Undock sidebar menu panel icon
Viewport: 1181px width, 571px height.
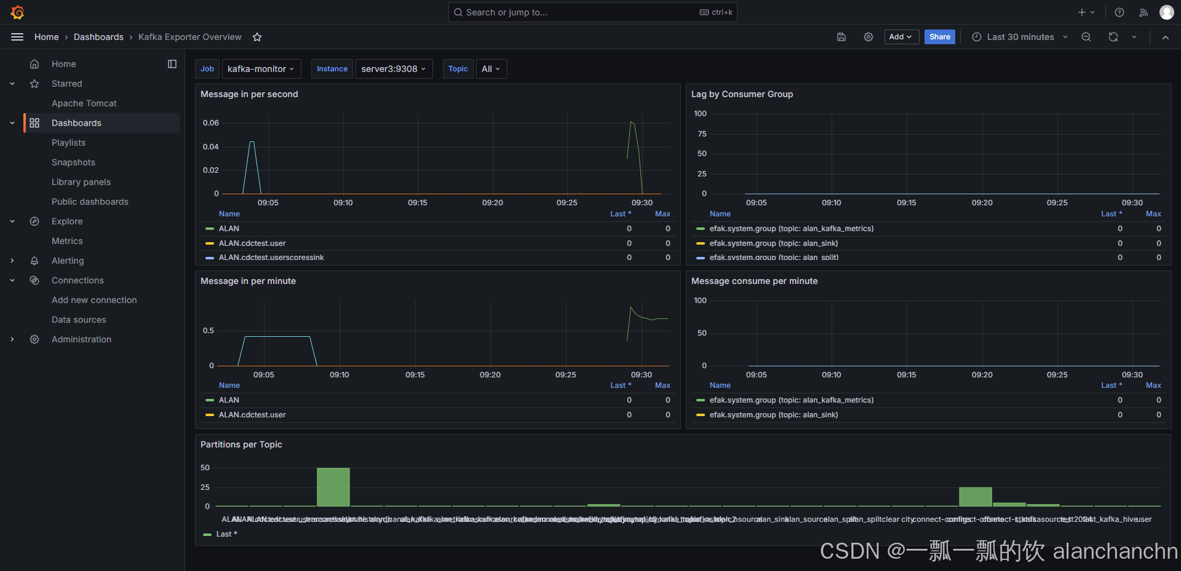(x=172, y=64)
